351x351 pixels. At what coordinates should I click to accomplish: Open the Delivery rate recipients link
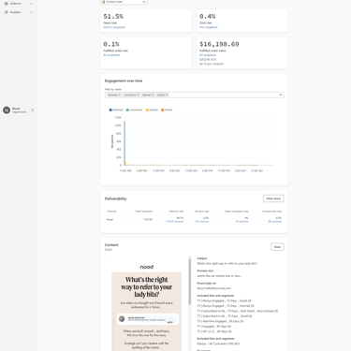pos(174,222)
